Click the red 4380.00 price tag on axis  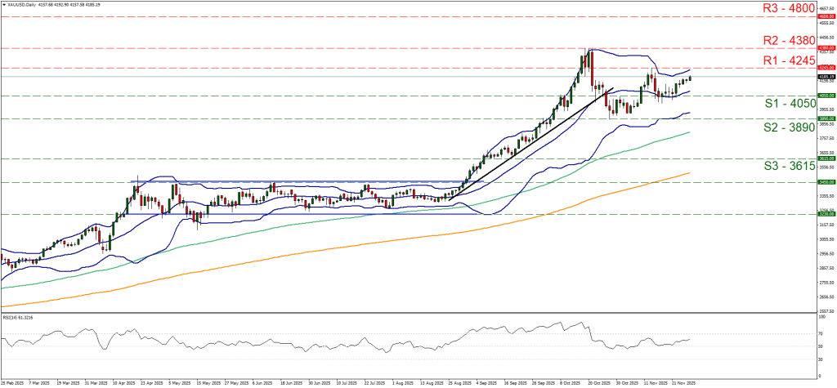[x=825, y=48]
